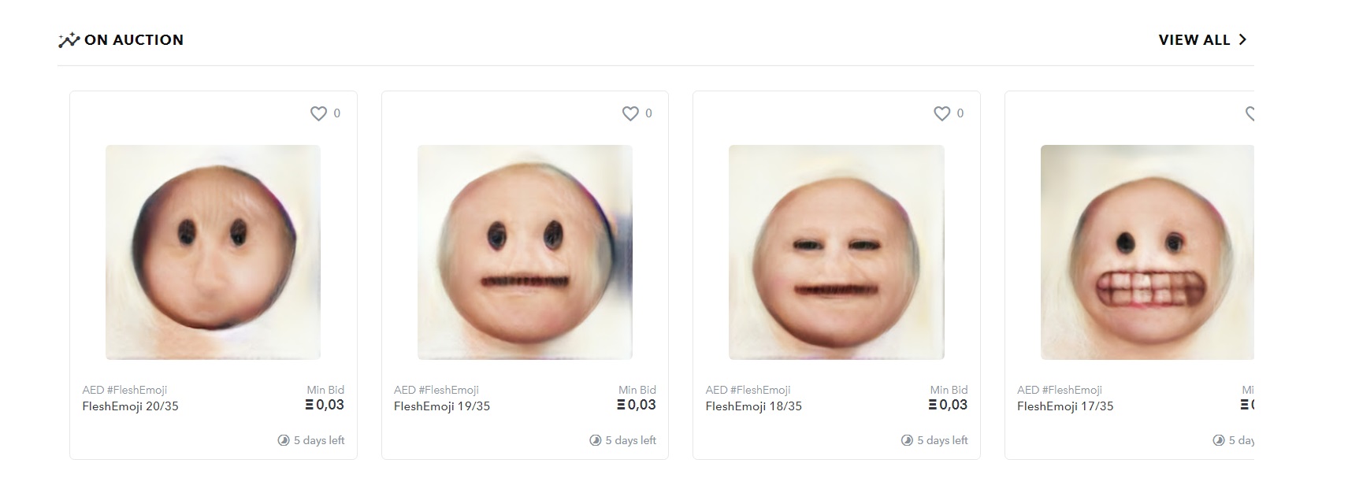Open grinning FleshEmoji 17/35 thumbnail

(x=1146, y=252)
